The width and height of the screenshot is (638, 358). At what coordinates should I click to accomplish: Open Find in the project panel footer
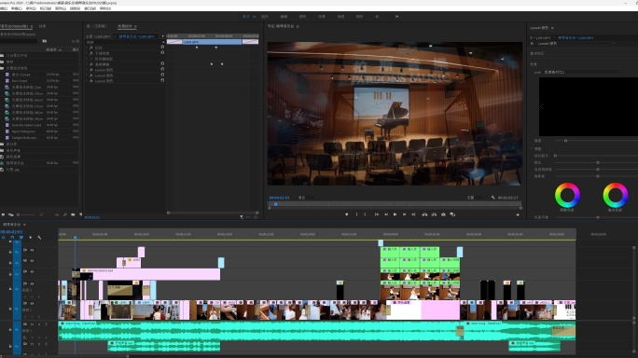(x=65, y=214)
